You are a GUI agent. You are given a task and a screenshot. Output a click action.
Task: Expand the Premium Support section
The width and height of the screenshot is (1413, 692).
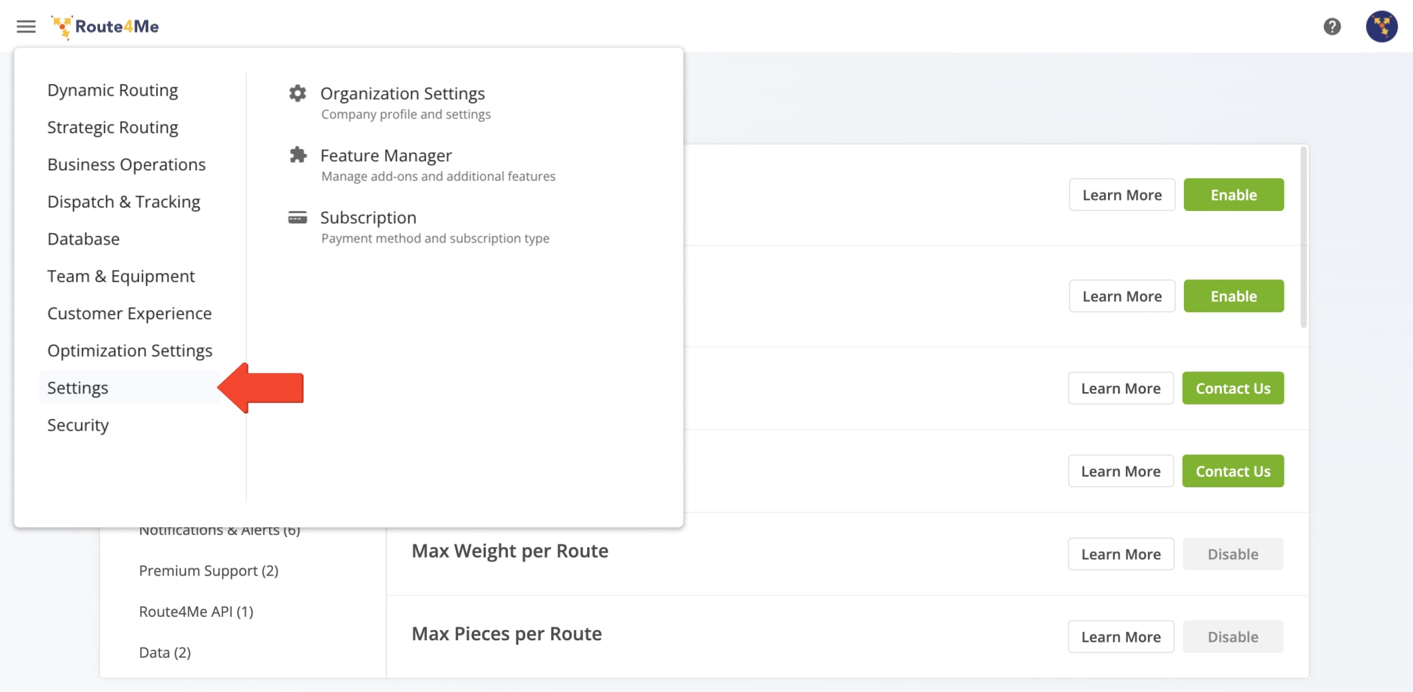(x=208, y=571)
